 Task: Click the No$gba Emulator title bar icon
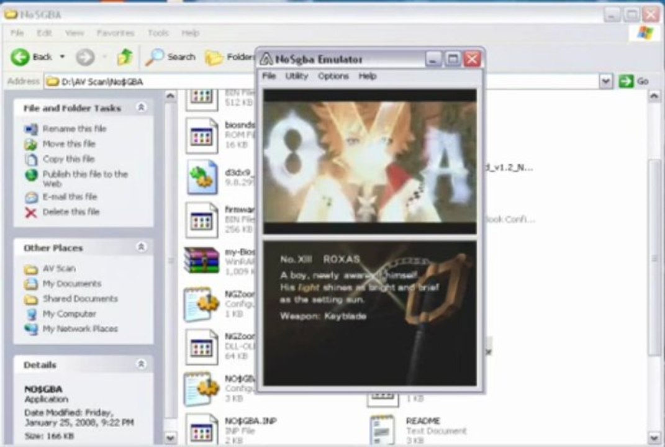(266, 59)
